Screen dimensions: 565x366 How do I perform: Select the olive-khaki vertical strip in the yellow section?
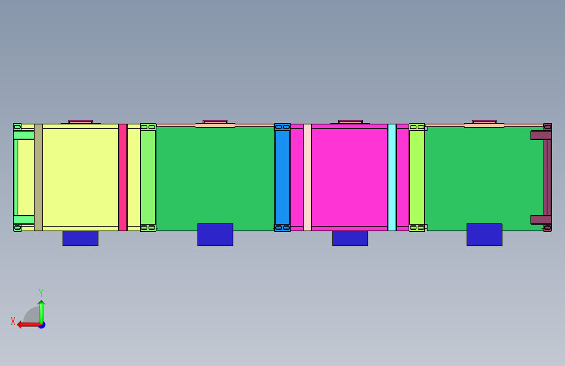38,177
